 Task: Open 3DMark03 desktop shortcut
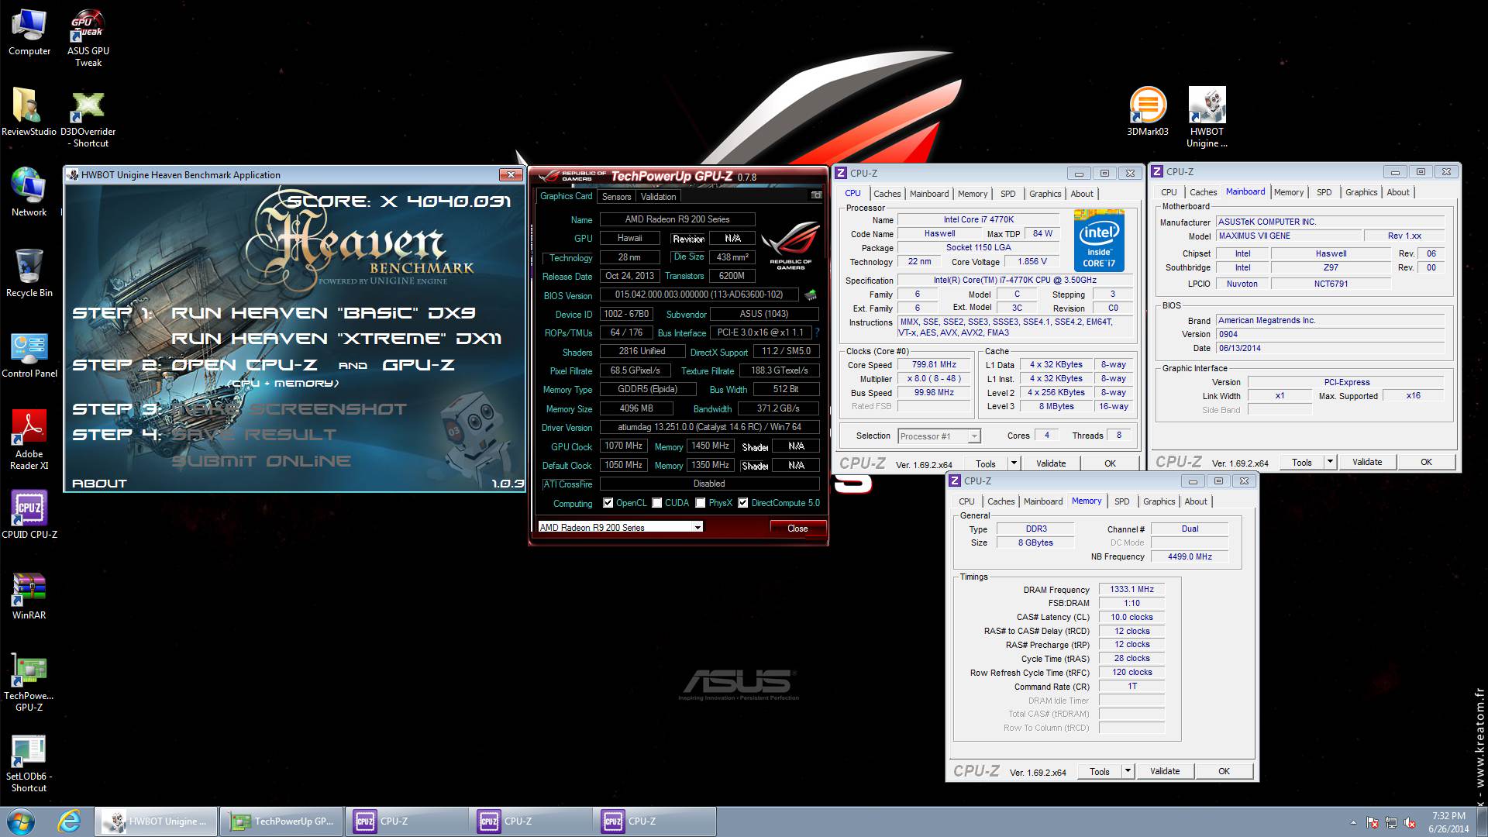pyautogui.click(x=1147, y=112)
